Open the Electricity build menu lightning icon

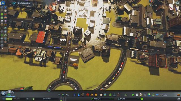(x=75, y=95)
